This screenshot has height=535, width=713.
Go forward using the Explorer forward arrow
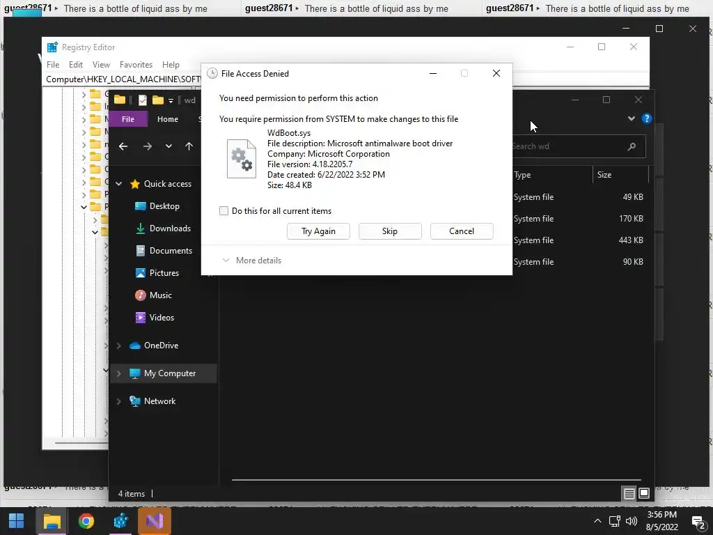coord(148,146)
